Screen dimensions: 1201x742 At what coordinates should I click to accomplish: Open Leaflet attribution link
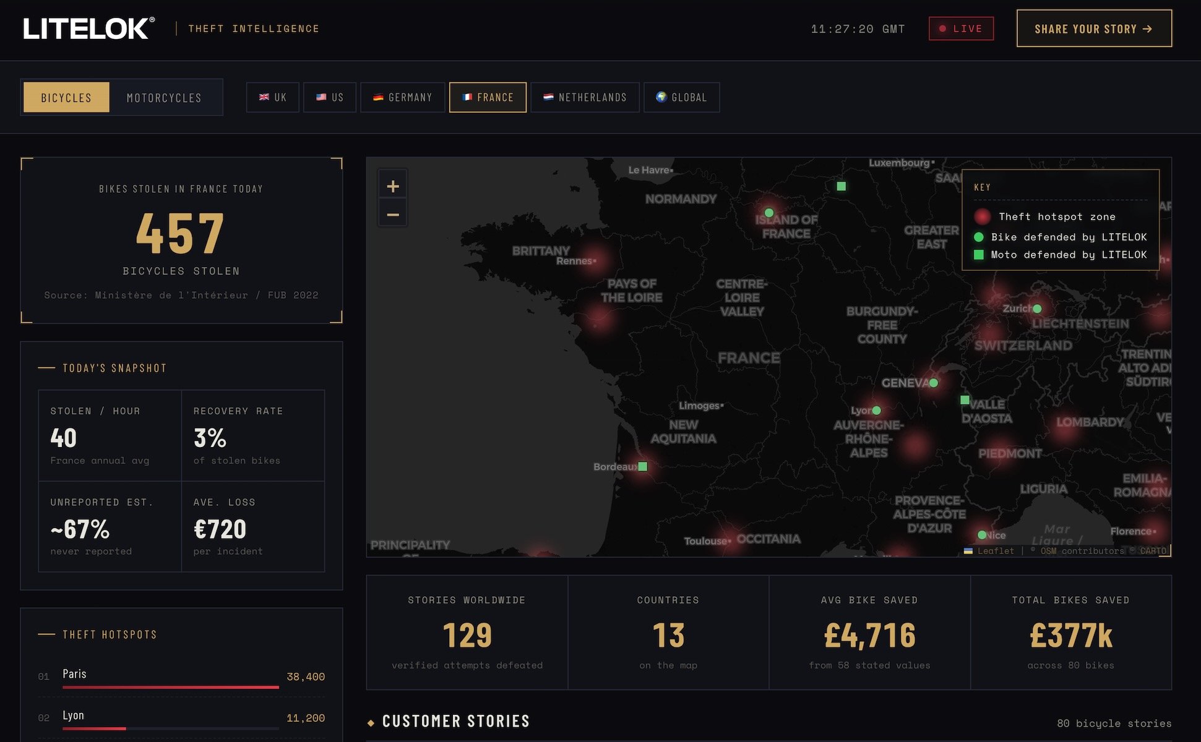click(989, 551)
